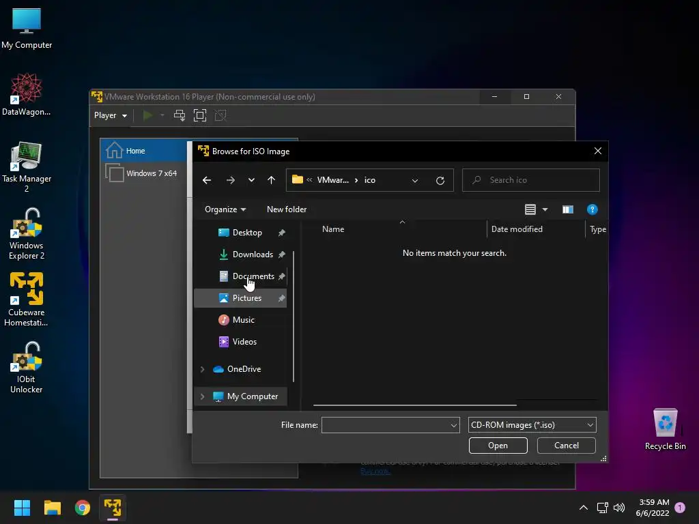Click the navigation pane vertical scrollbar
The width and height of the screenshot is (699, 524).
tap(294, 317)
